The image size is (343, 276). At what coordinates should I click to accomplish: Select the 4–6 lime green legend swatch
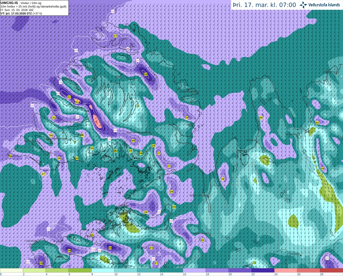click(x=57, y=270)
